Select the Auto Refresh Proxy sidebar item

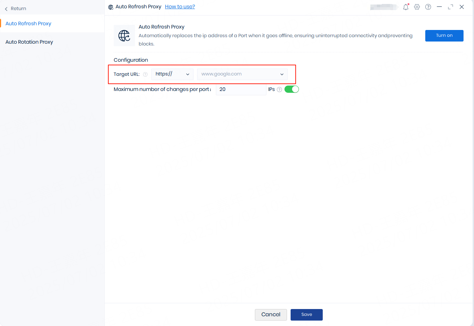pyautogui.click(x=29, y=23)
